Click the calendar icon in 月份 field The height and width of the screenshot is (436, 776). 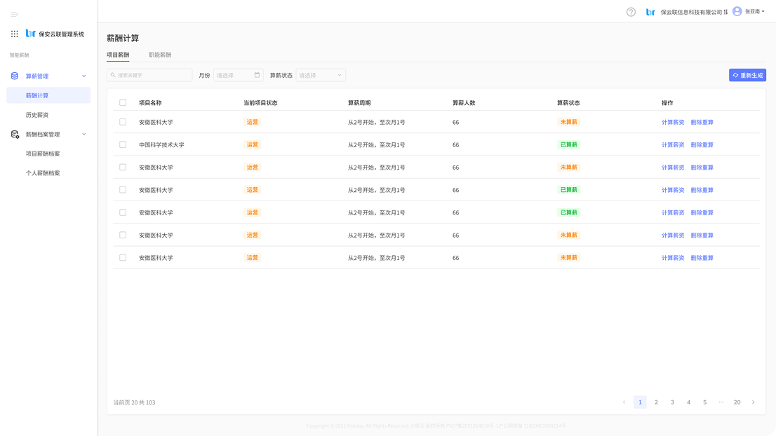pyautogui.click(x=257, y=75)
